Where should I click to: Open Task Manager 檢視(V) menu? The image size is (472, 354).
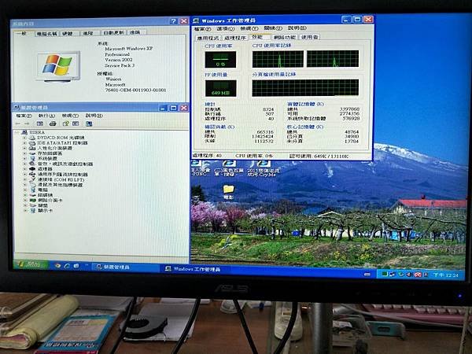pos(249,28)
